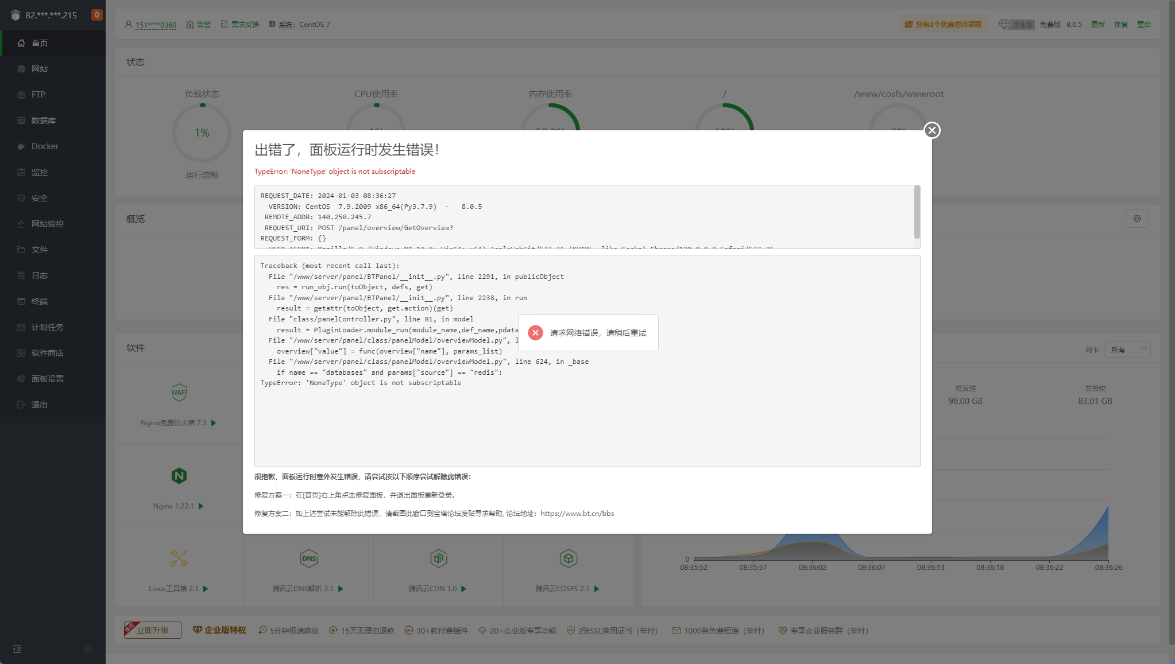Open the 网卡 所有 network card dropdown
This screenshot has width=1175, height=664.
[x=1127, y=350]
